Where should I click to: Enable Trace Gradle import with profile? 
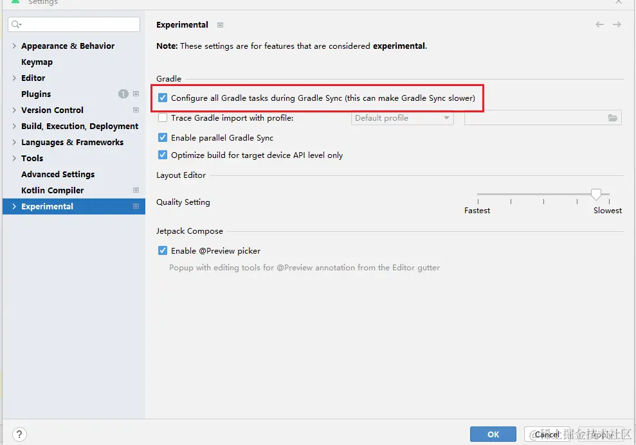tap(163, 118)
